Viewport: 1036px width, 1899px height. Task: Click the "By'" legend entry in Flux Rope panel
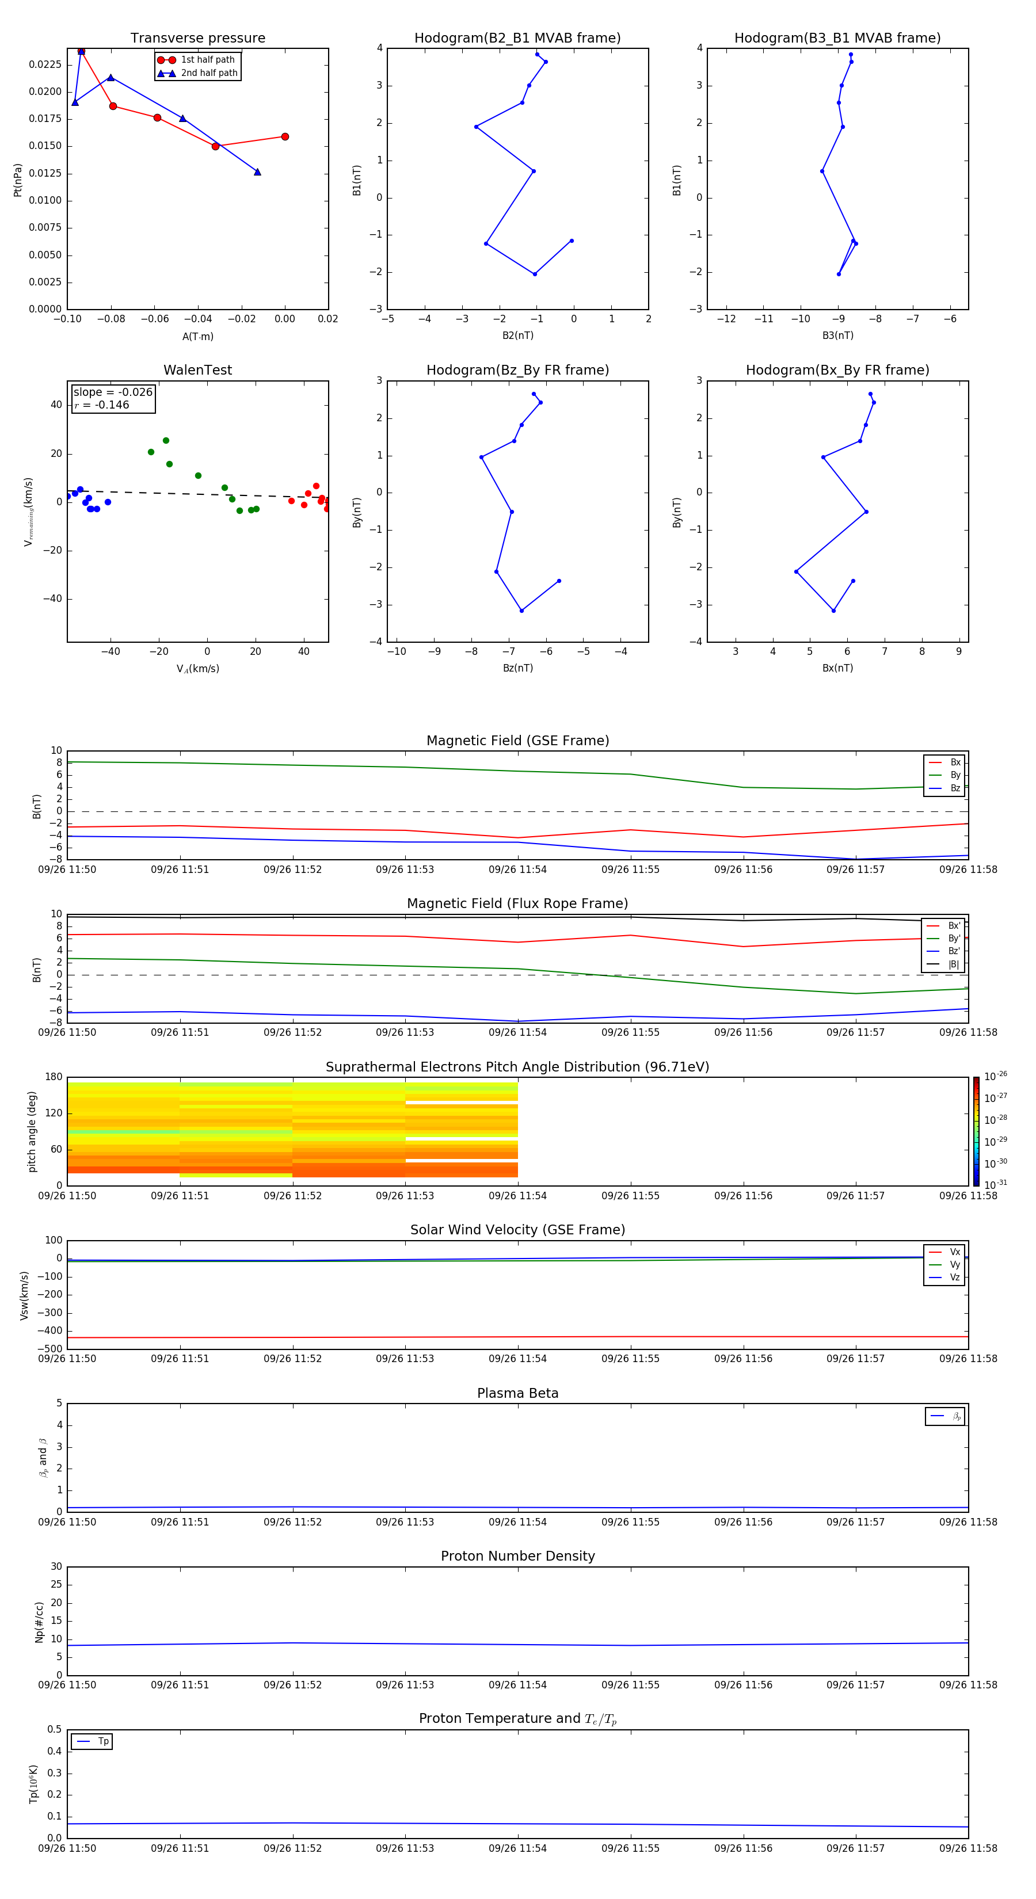click(944, 939)
